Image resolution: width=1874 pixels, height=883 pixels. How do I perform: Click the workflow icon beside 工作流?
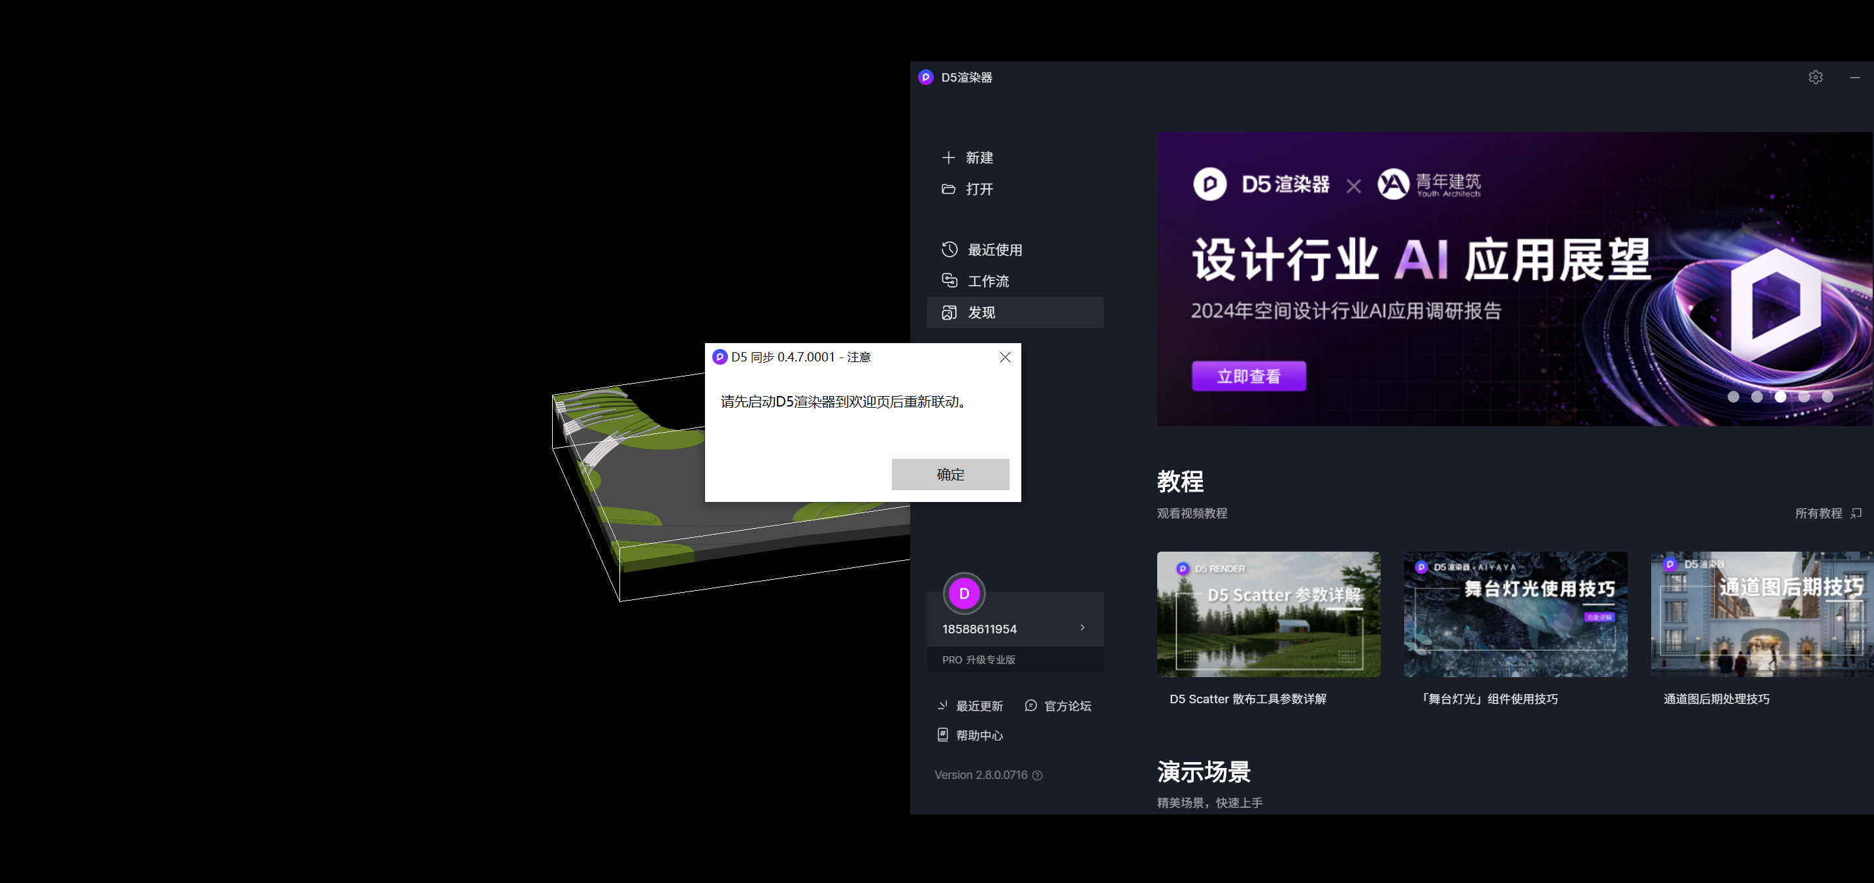pyautogui.click(x=949, y=280)
